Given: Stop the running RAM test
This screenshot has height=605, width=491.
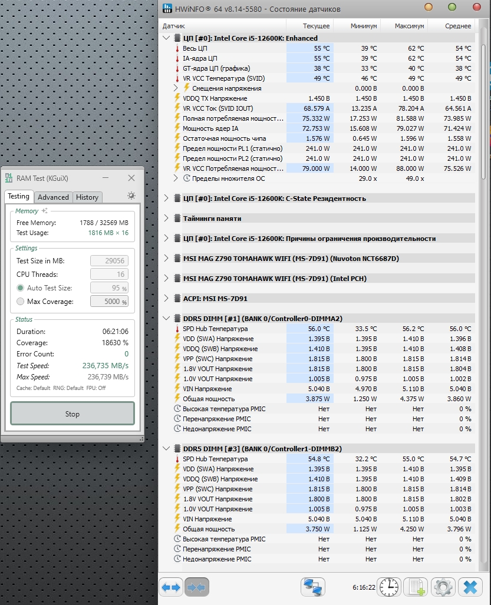Looking at the screenshot, I should (73, 414).
